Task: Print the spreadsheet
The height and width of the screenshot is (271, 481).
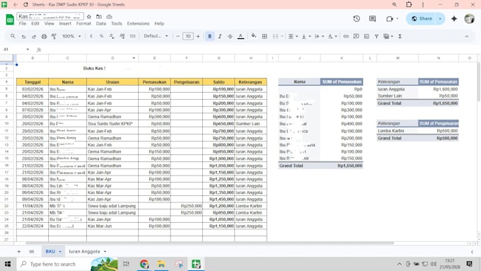Action: click(44, 36)
